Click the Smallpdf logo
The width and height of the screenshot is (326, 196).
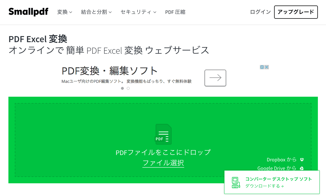pyautogui.click(x=28, y=12)
